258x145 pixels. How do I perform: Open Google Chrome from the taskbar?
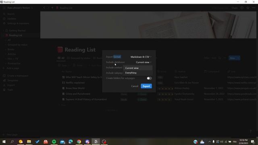tap(79, 141)
